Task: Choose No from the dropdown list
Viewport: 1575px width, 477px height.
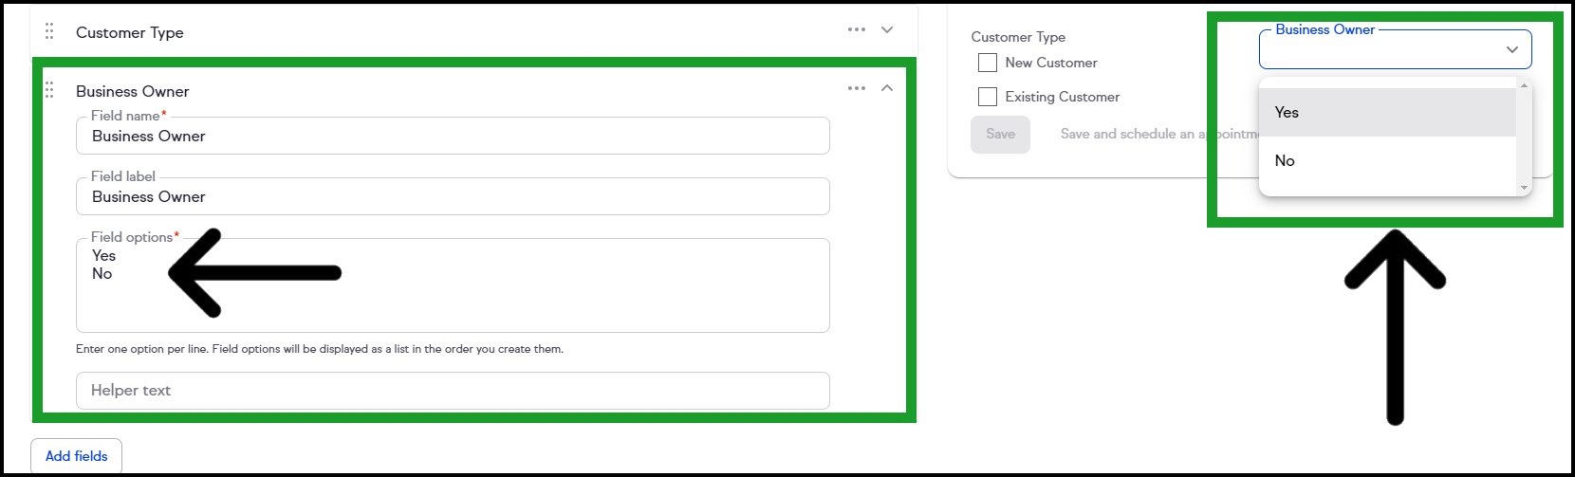Action: 1387,160
